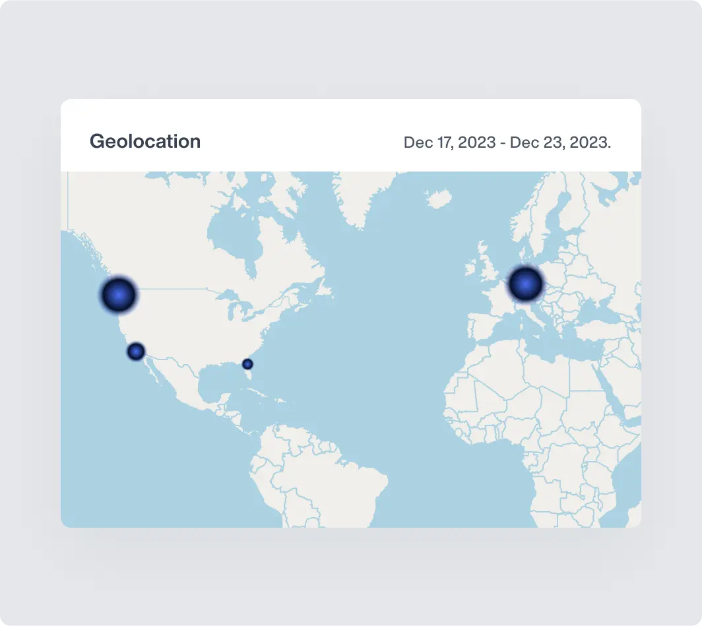Select the small heat marker over Florida
This screenshot has width=702, height=626.
[x=247, y=363]
